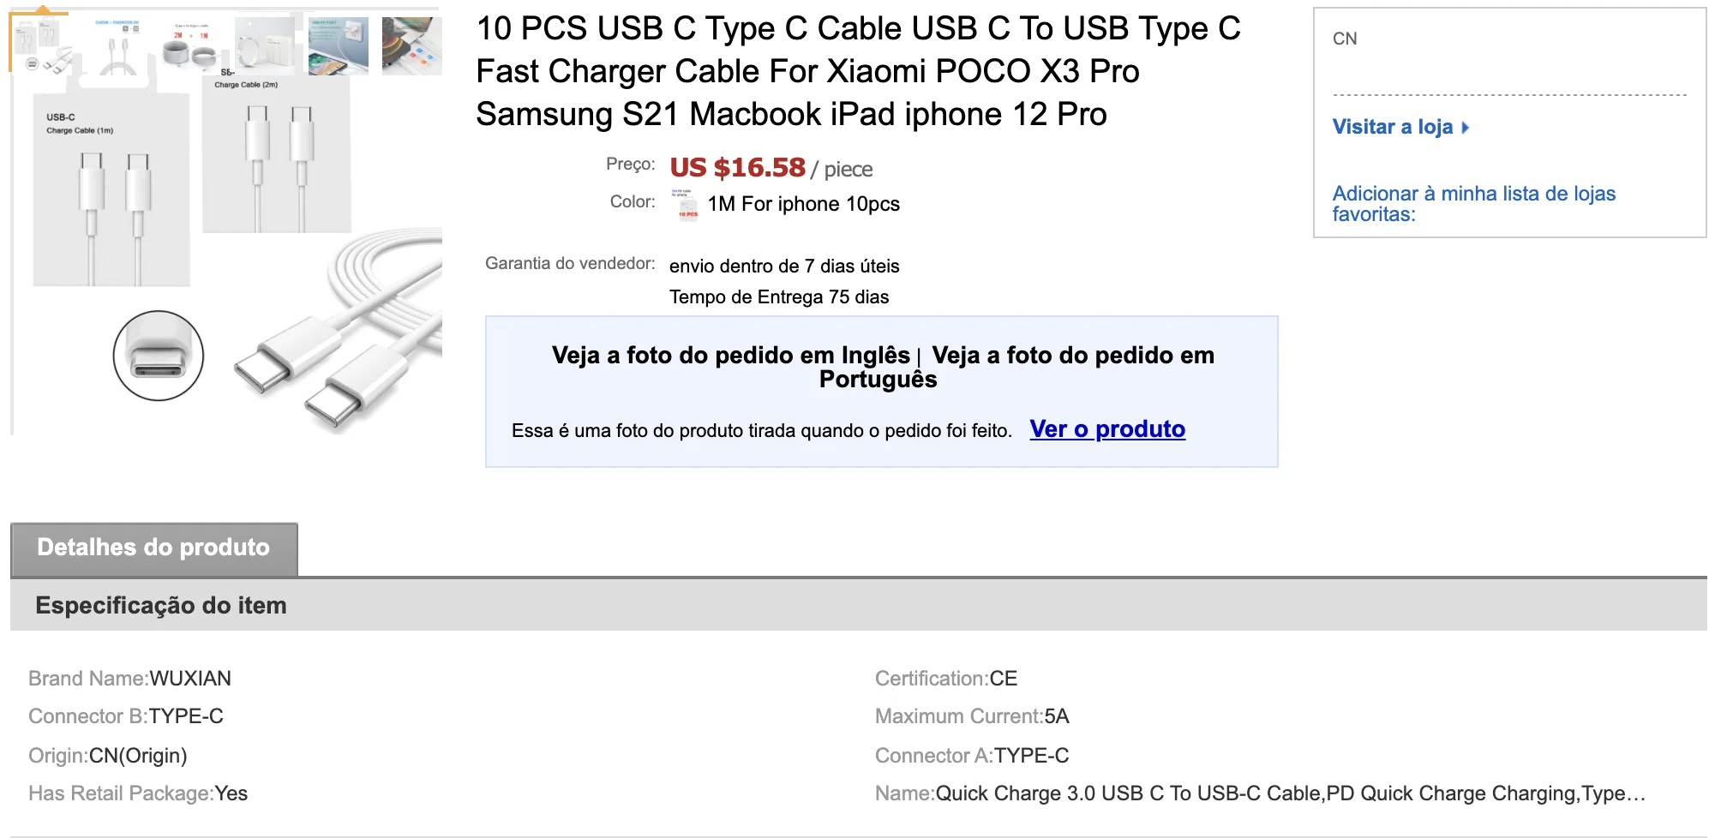This screenshot has width=1709, height=838.
Task: Follow the Ver o produto link
Action: [1106, 429]
